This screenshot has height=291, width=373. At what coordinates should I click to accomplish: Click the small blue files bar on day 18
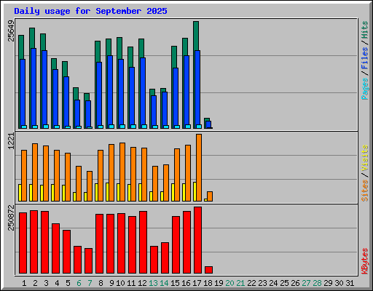[208, 124]
